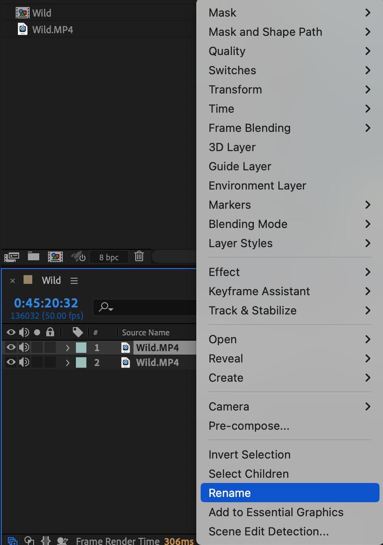
Task: Create a new folder in Project panel
Action: 34,256
